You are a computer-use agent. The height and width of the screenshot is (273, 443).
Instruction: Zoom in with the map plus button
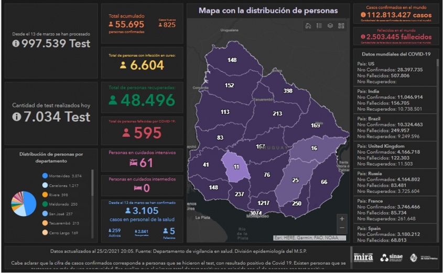point(342,219)
